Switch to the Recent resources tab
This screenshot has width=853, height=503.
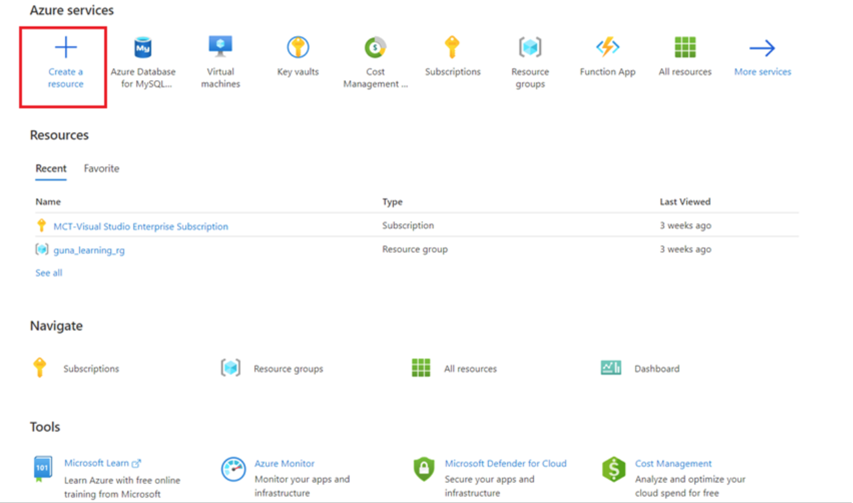[x=51, y=169]
